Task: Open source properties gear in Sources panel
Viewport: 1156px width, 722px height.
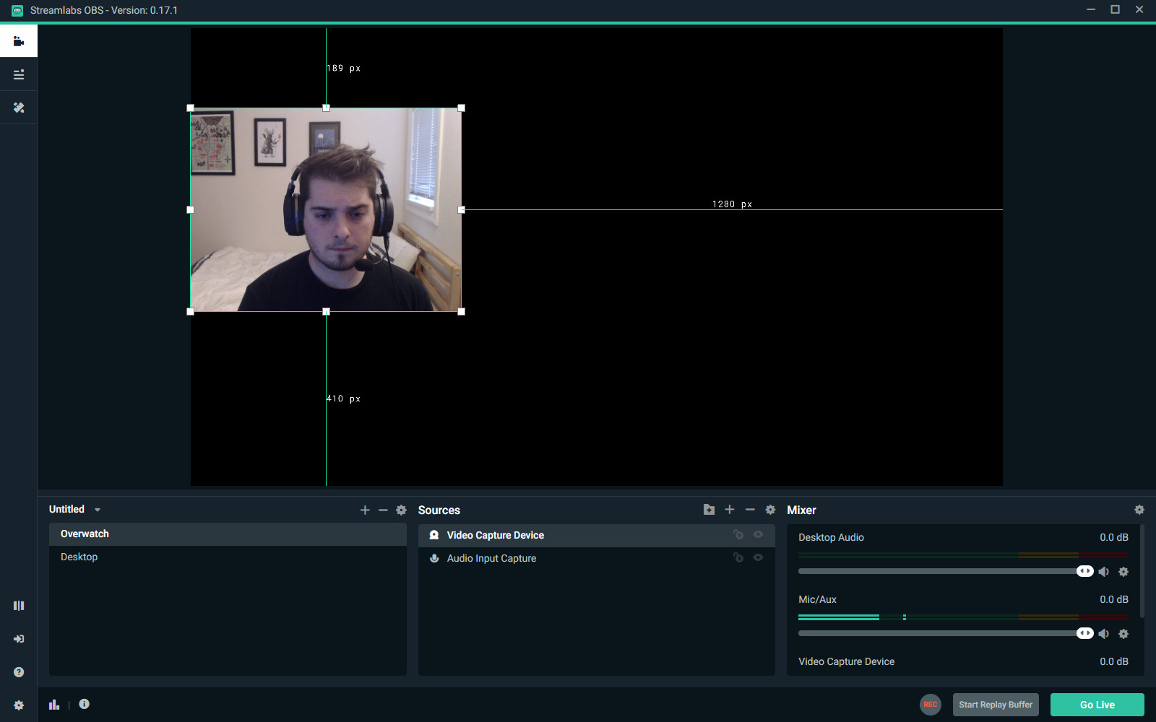Action: point(770,510)
